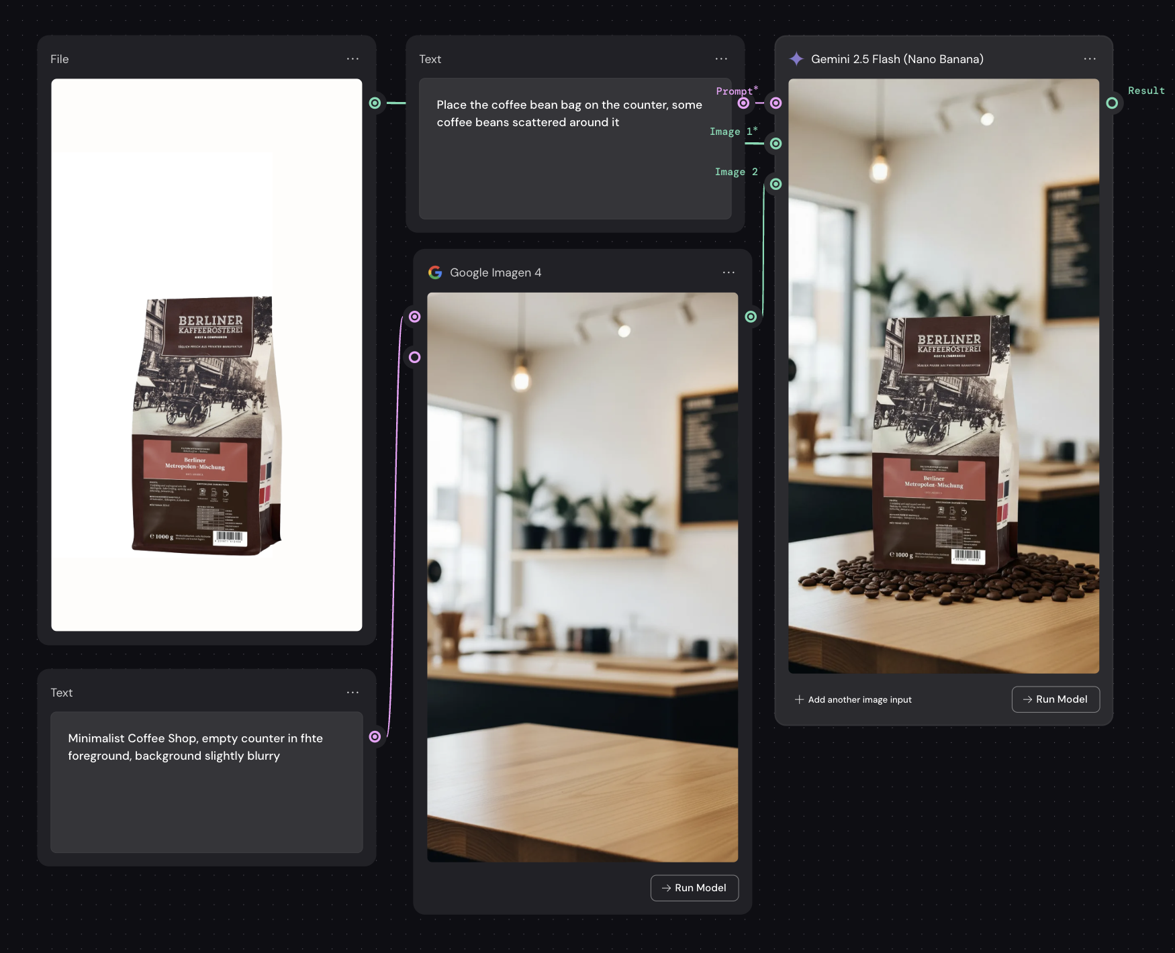This screenshot has height=953, width=1175.
Task: Select the Gemini result image with beans
Action: point(943,376)
